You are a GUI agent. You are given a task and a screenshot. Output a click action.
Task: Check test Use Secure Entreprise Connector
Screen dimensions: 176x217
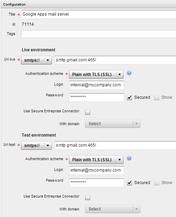pyautogui.click(x=88, y=198)
